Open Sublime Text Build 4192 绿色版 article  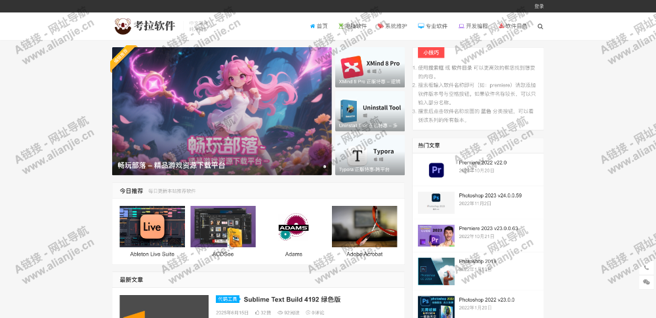click(x=292, y=299)
